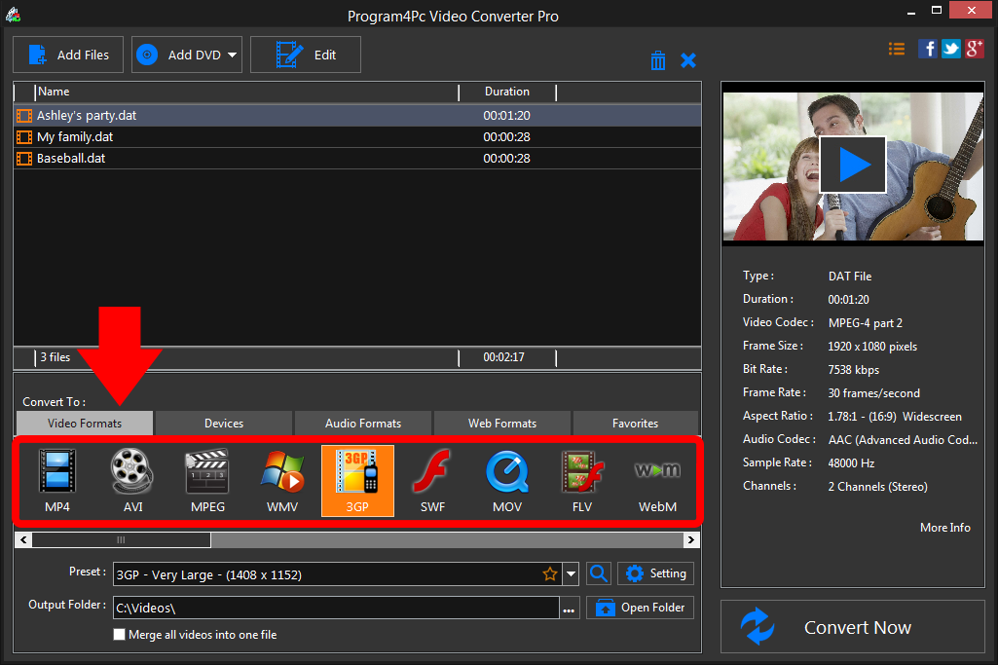
Task: Pick the WMV format icon
Action: click(x=282, y=479)
